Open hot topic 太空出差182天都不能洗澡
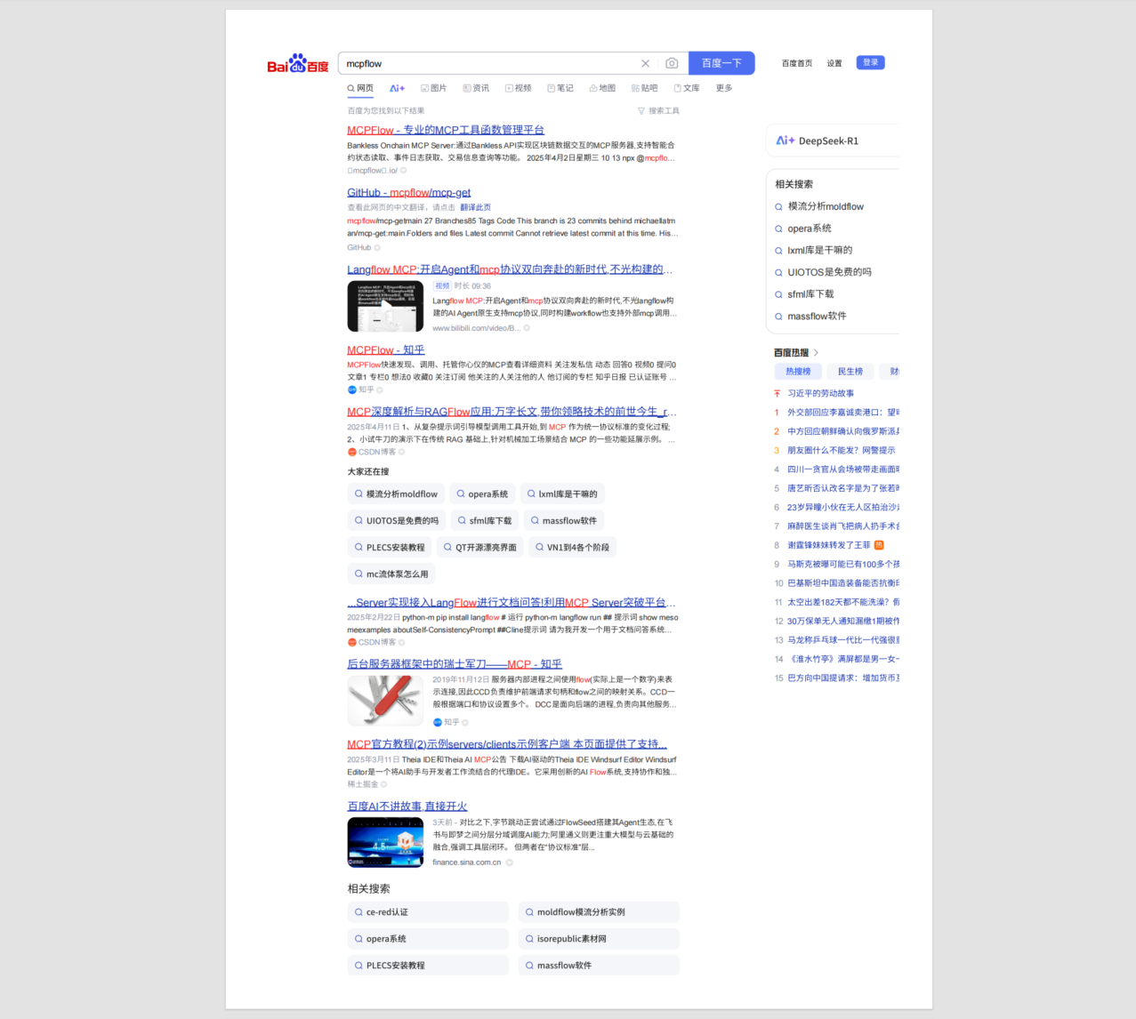The height and width of the screenshot is (1019, 1136). click(843, 602)
